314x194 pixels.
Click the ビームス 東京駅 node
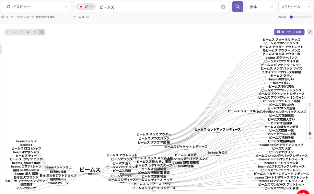(186, 155)
